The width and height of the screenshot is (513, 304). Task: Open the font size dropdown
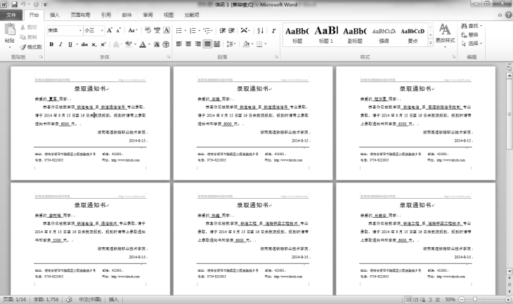tap(102, 30)
